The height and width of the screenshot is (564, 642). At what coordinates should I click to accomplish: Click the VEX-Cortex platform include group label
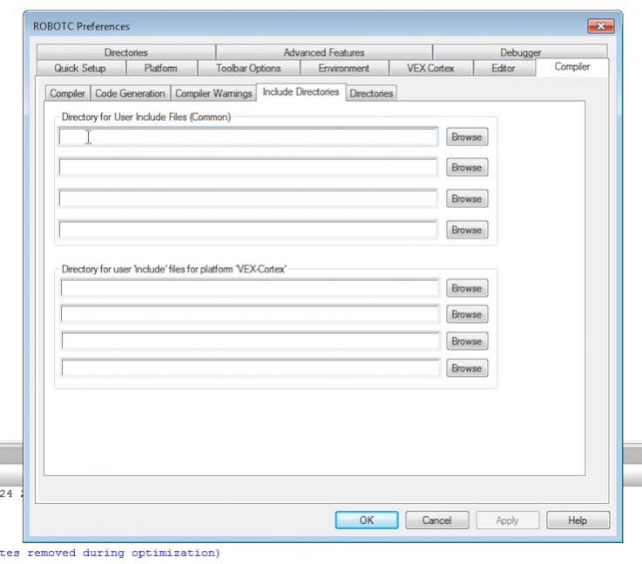174,269
